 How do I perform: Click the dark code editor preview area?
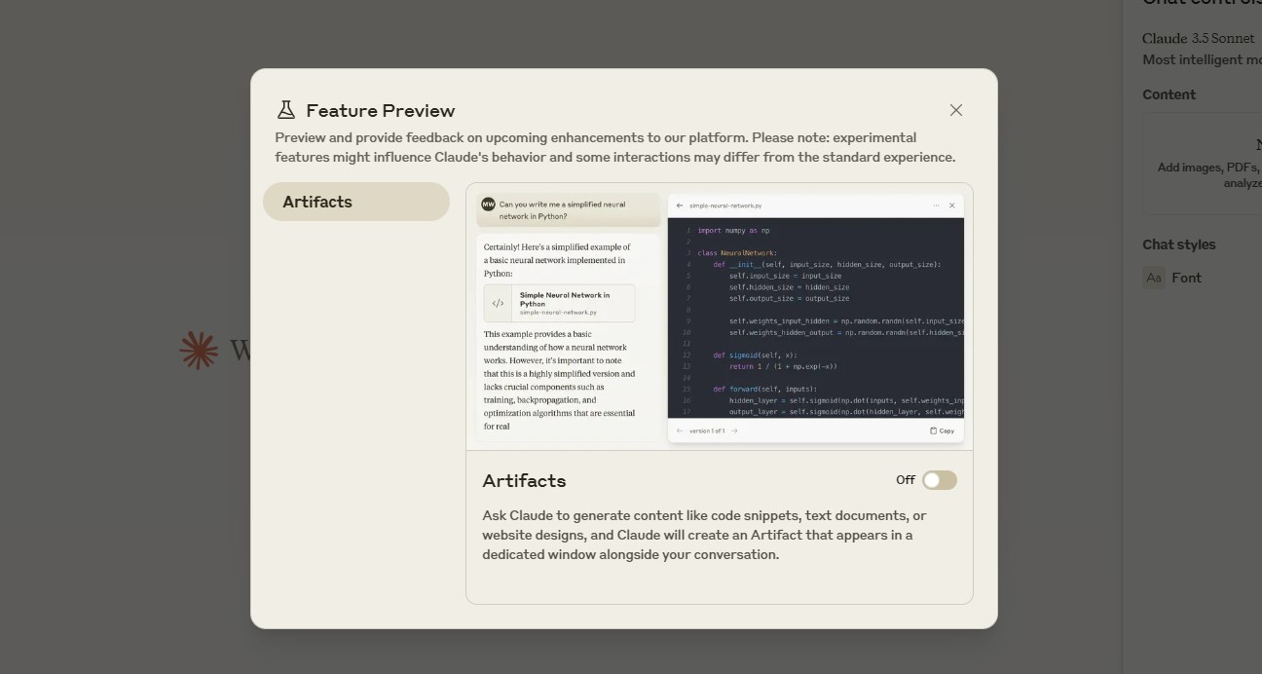pyautogui.click(x=816, y=318)
